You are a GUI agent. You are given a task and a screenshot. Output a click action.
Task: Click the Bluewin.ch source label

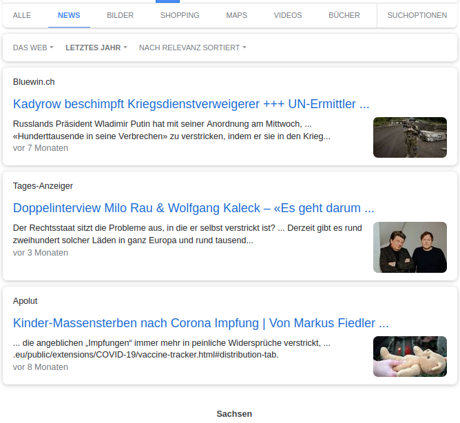pos(34,82)
